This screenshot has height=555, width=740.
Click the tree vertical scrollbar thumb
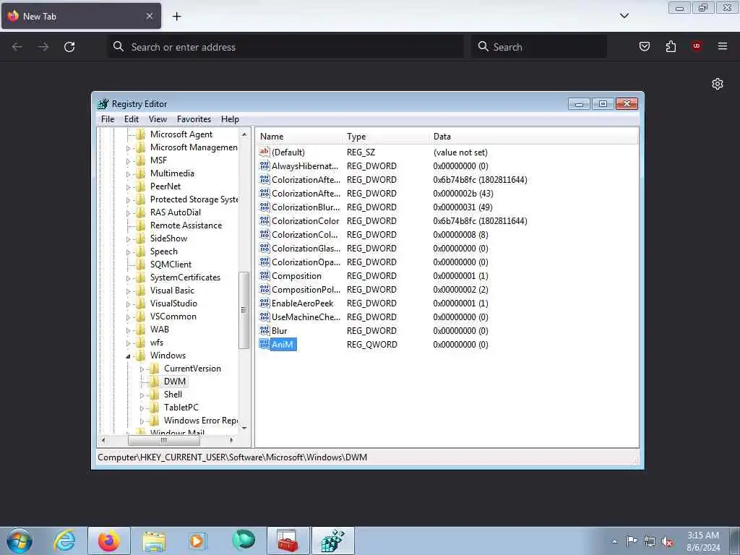click(244, 310)
